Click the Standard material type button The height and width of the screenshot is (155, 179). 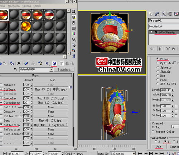[64, 69]
